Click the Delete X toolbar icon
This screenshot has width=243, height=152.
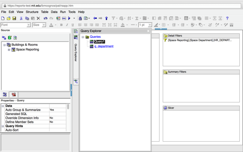pyautogui.click(x=38, y=18)
